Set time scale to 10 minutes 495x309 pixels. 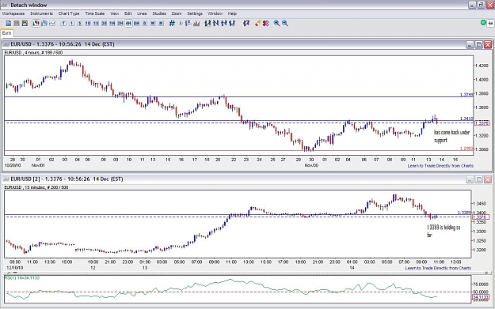(88, 23)
